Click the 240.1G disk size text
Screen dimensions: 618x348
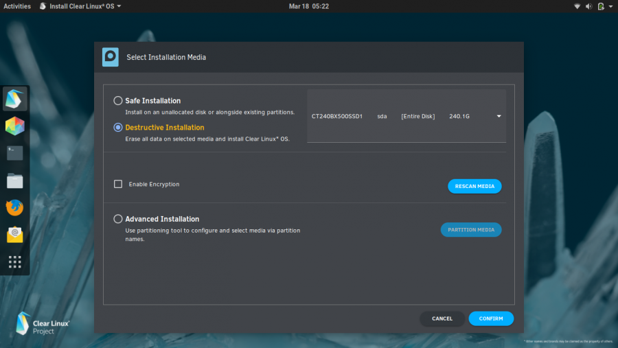(459, 116)
